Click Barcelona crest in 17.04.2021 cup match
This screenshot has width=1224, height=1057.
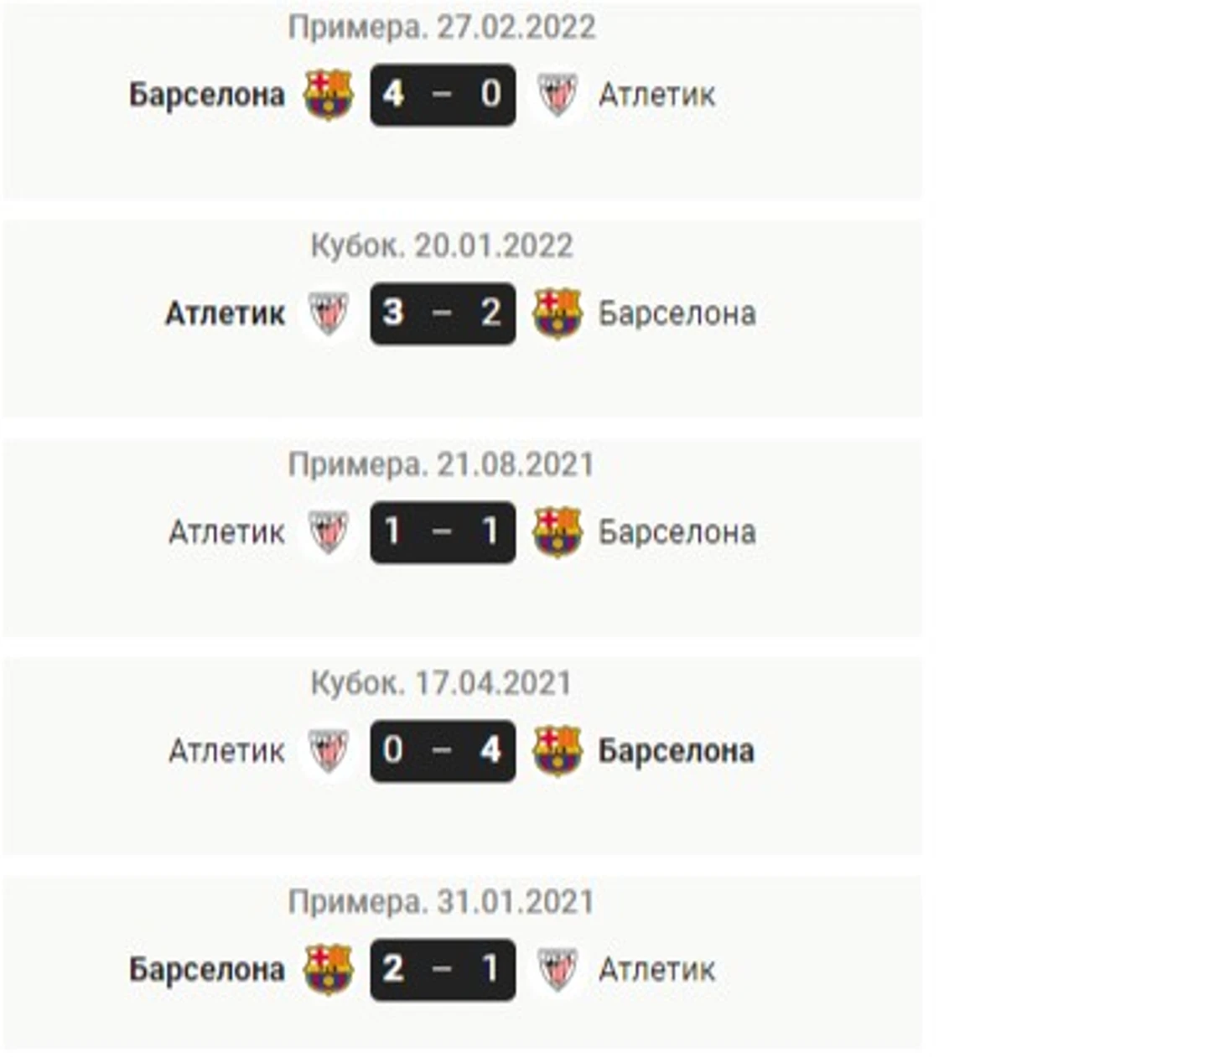[x=557, y=751]
